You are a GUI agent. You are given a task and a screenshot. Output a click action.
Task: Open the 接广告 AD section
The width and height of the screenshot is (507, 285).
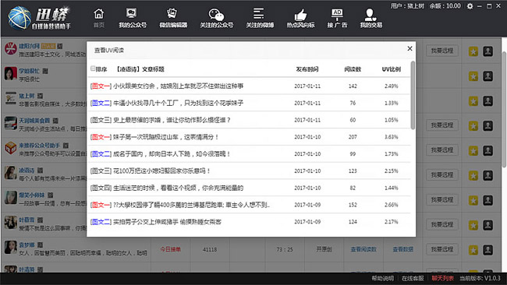(x=337, y=18)
